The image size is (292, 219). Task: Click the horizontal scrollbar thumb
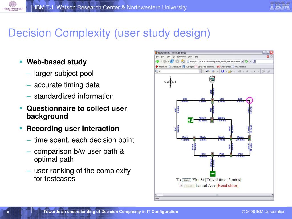tap(217, 195)
